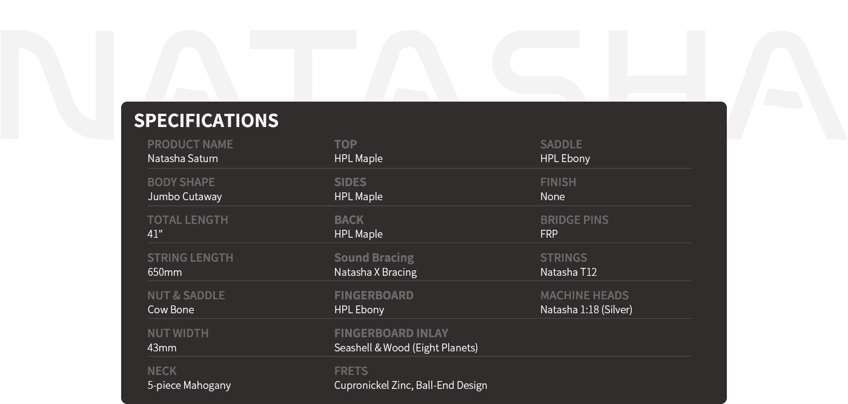Click the Natasha 1:18 (Silver) value

click(586, 310)
